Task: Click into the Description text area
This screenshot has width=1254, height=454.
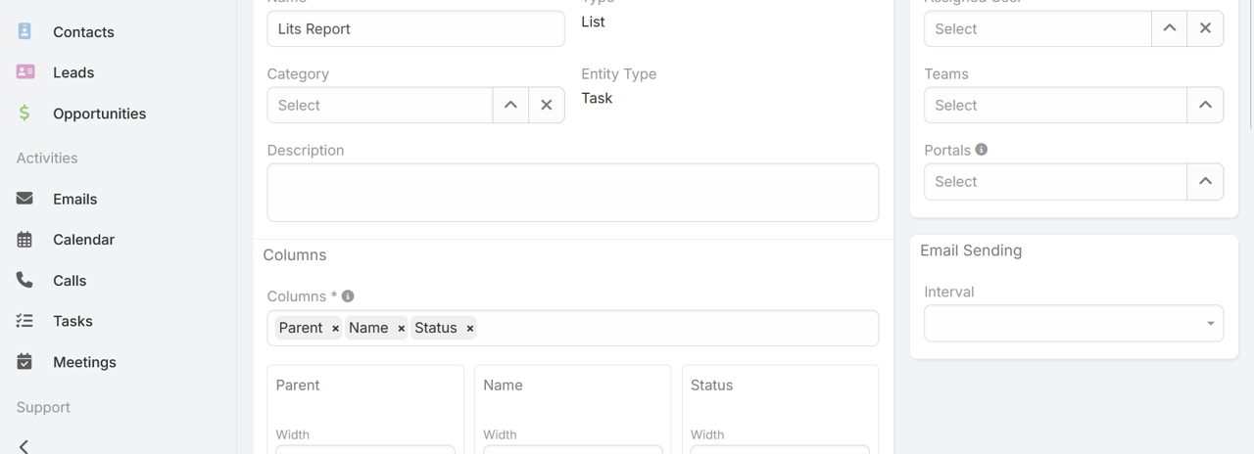Action: [572, 193]
